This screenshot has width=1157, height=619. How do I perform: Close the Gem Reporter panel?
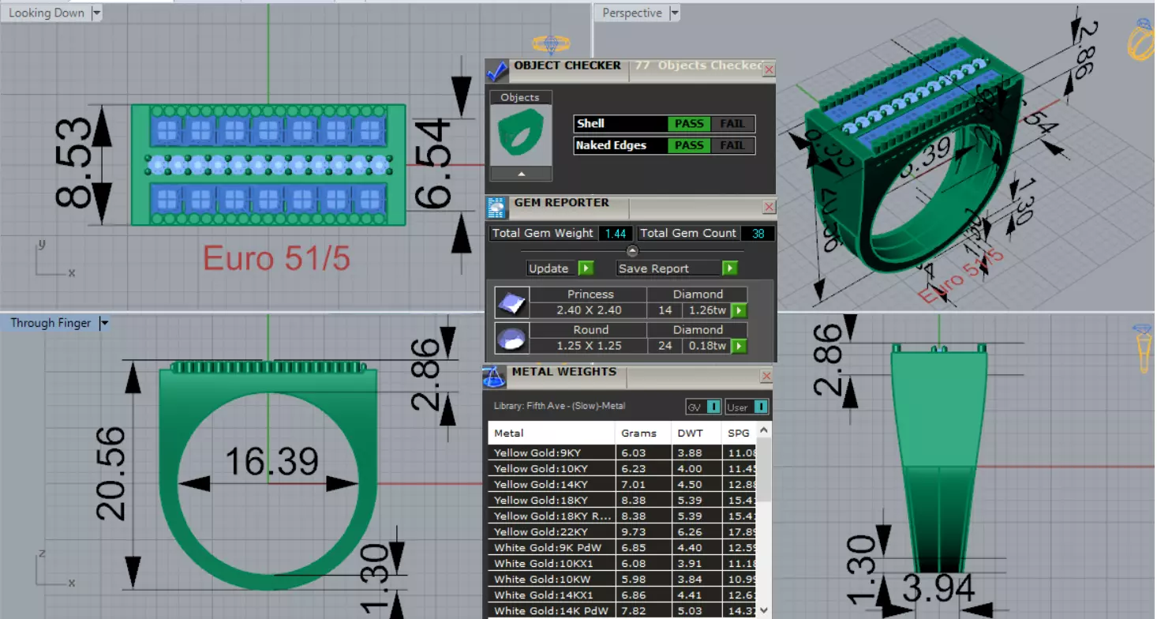[x=769, y=207]
